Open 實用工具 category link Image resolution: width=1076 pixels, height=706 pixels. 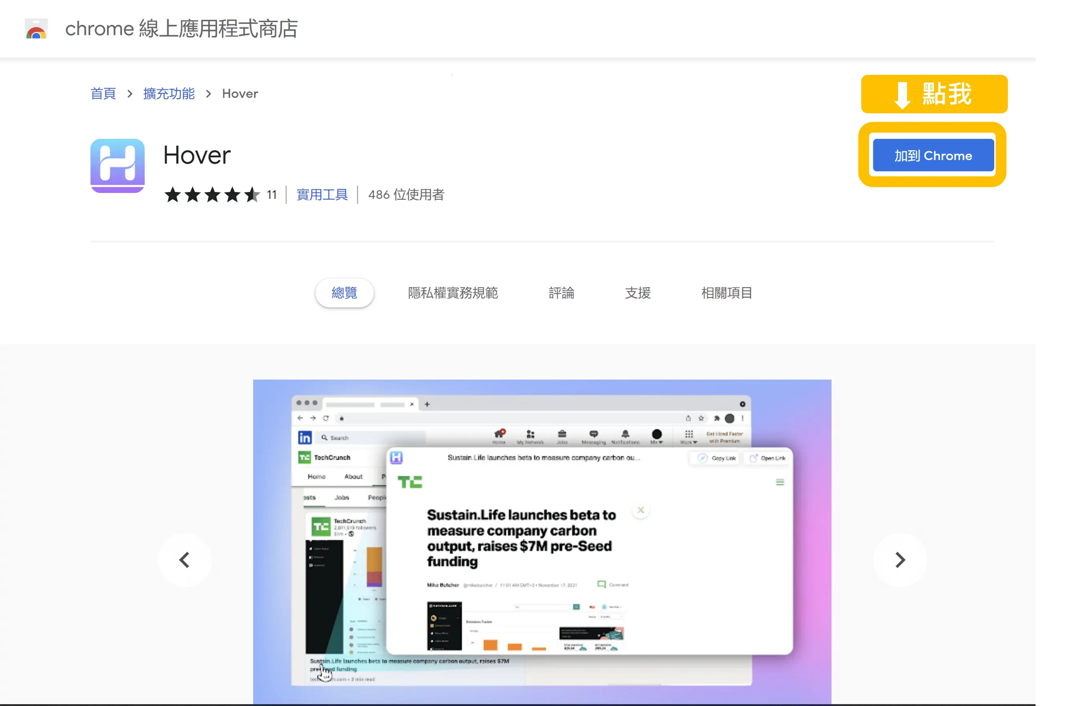tap(322, 195)
